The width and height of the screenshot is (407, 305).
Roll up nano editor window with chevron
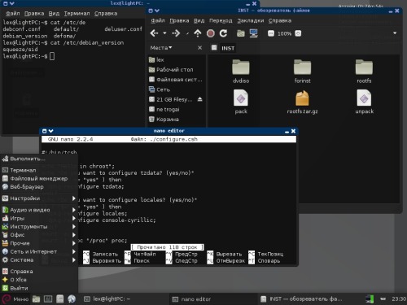(x=50, y=131)
